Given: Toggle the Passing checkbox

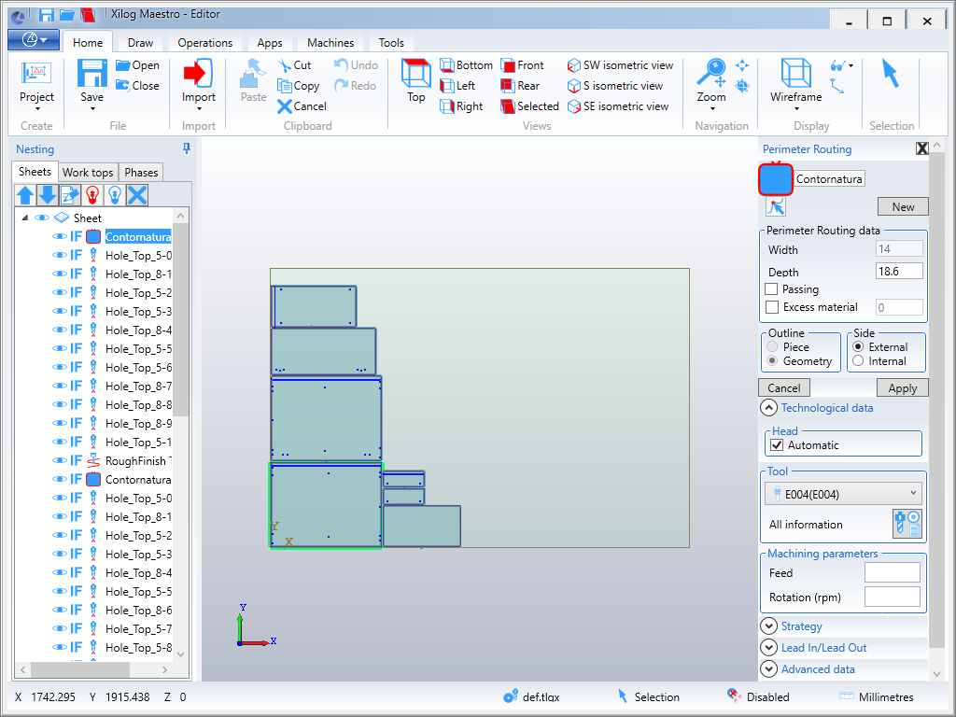Looking at the screenshot, I should coord(771,289).
